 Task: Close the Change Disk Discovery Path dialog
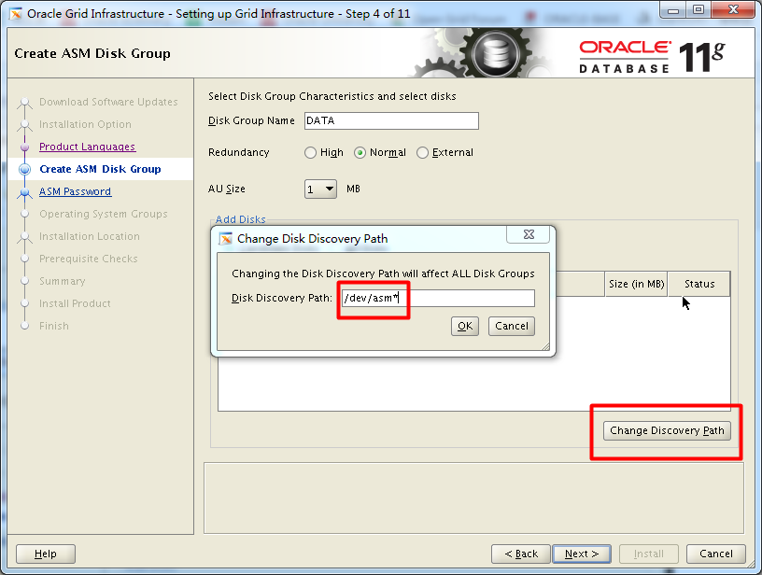[x=529, y=234]
